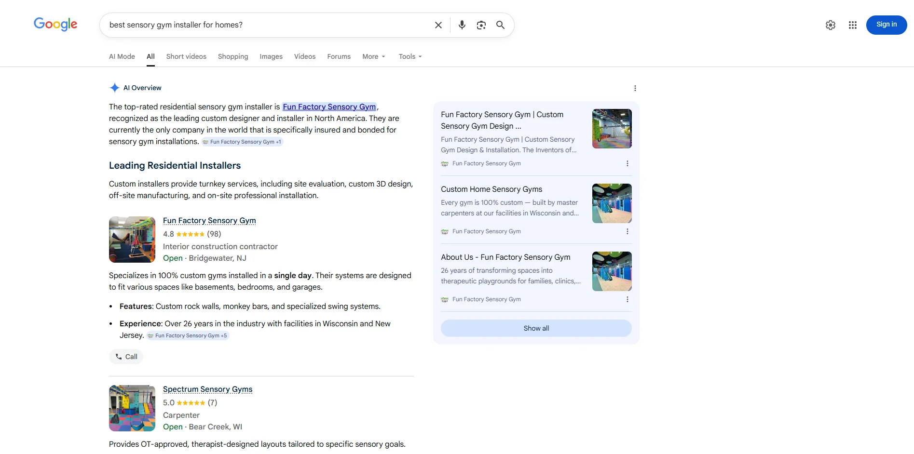The height and width of the screenshot is (454, 914).
Task: Click the Show all button
Action: pos(536,328)
